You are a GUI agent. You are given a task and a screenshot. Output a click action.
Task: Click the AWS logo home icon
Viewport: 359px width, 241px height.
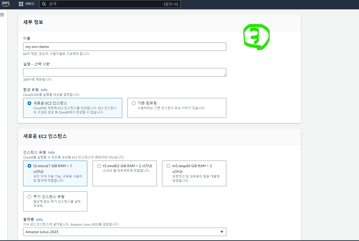point(6,4)
